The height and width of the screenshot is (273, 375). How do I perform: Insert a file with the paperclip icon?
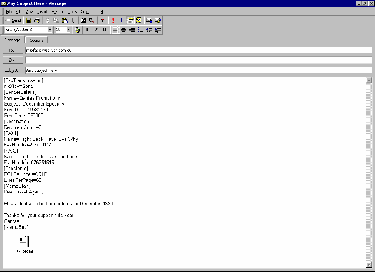click(73, 20)
